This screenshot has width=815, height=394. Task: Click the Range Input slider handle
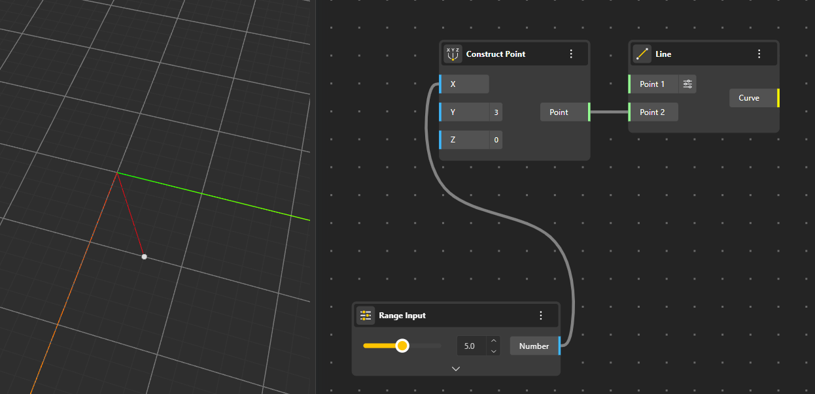[402, 346]
